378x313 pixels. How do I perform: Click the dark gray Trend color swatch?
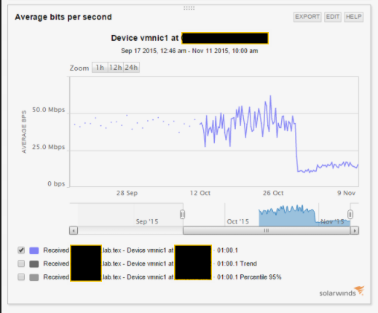pos(34,264)
